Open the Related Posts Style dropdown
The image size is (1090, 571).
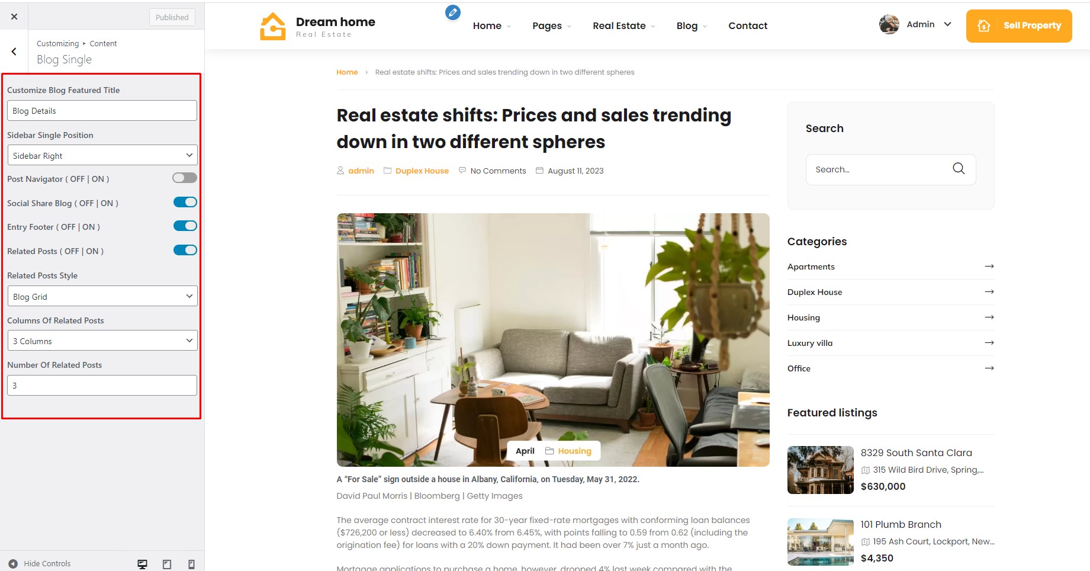[102, 296]
